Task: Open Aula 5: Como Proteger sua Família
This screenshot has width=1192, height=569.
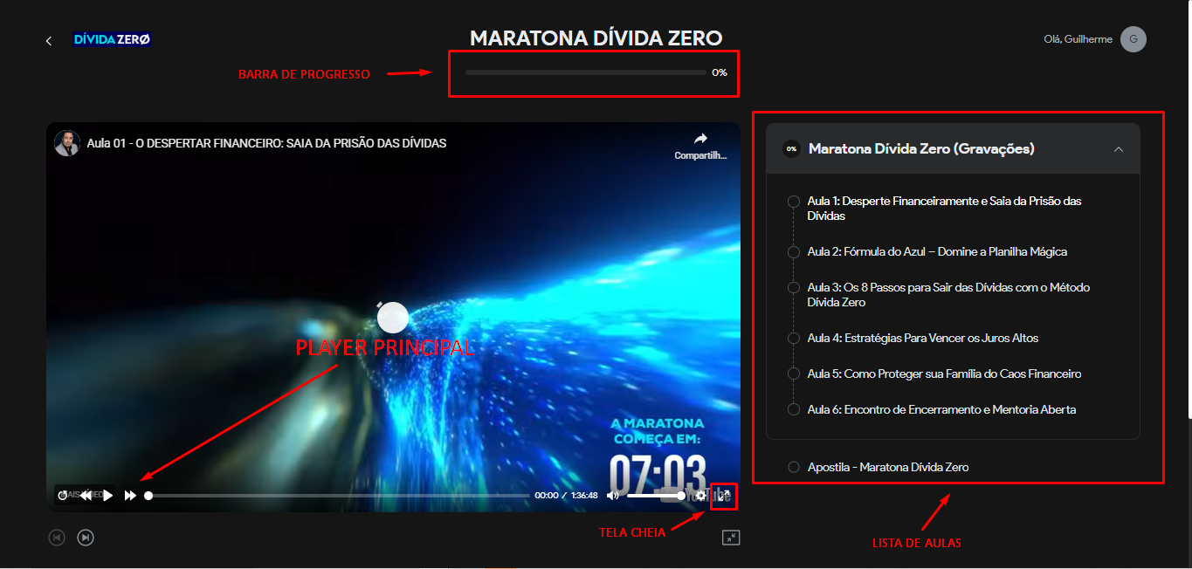Action: click(943, 374)
